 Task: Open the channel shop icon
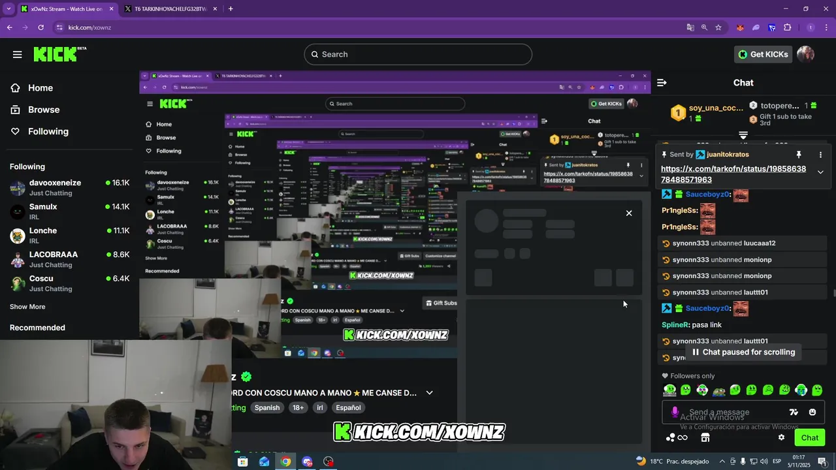coord(705,437)
